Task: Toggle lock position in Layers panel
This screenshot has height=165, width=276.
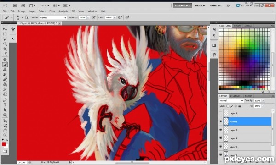Action: (236, 106)
